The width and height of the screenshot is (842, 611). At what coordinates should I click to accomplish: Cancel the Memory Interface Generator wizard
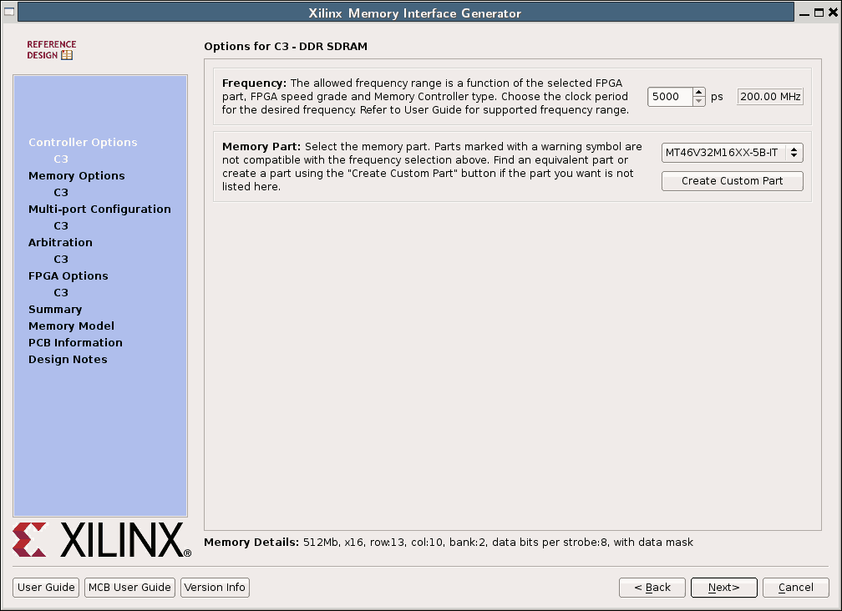795,588
